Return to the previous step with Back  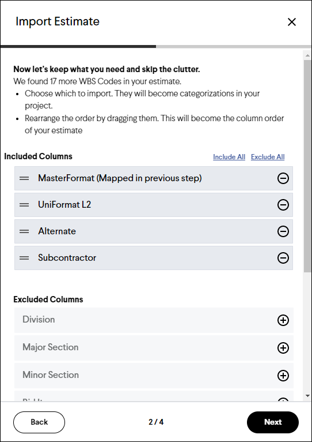tap(39, 422)
